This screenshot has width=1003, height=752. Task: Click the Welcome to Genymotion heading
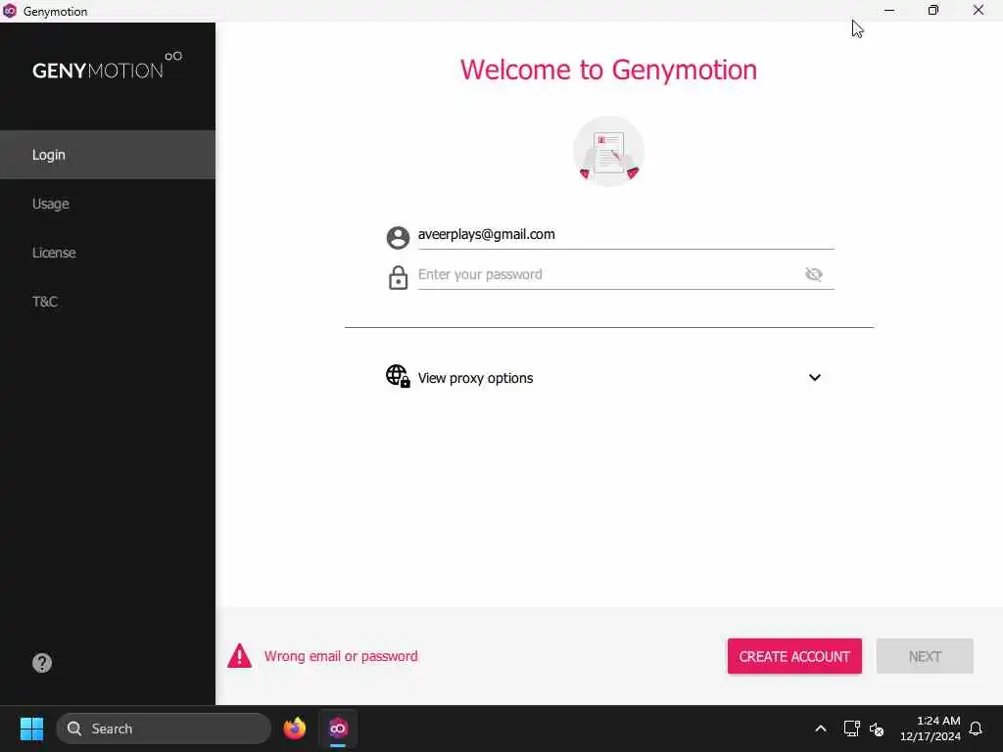tap(608, 70)
